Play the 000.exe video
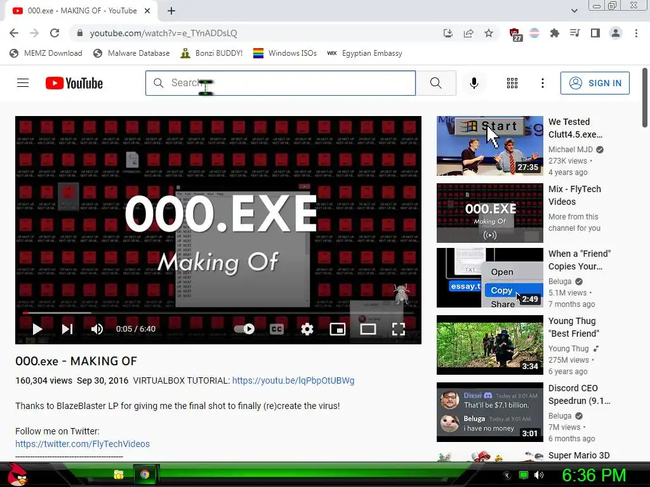The height and width of the screenshot is (487, 650). point(37,329)
